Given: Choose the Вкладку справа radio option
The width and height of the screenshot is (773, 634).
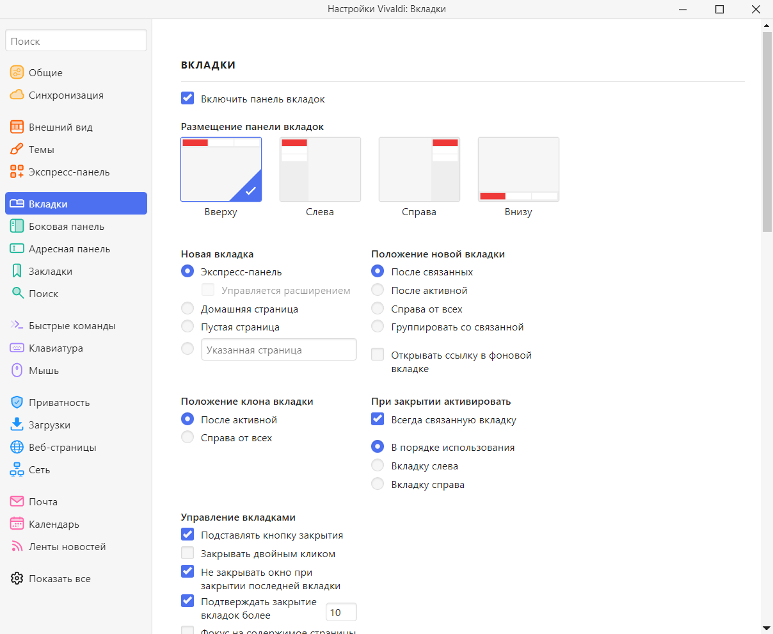Looking at the screenshot, I should point(378,484).
